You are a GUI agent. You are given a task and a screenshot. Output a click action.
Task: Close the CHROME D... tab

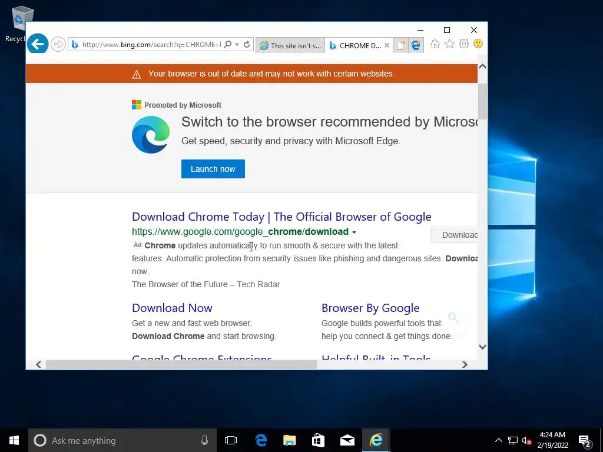pyautogui.click(x=387, y=45)
